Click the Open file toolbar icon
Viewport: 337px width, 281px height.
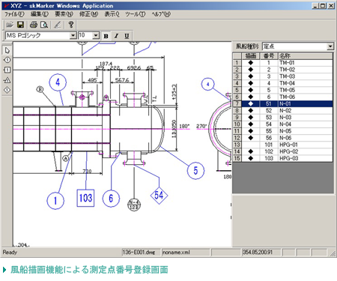tap(10, 25)
